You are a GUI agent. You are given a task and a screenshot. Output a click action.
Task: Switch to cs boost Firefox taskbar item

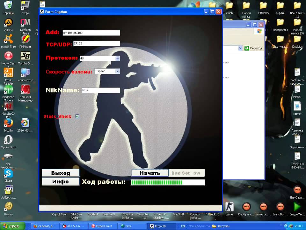coord(45,226)
